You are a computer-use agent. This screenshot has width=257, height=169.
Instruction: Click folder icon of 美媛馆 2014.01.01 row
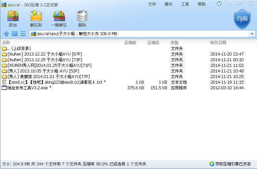coord(4,77)
